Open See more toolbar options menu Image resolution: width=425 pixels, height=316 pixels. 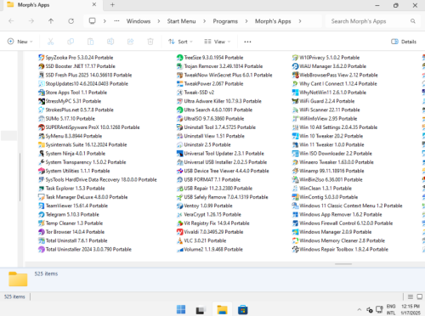(x=247, y=42)
